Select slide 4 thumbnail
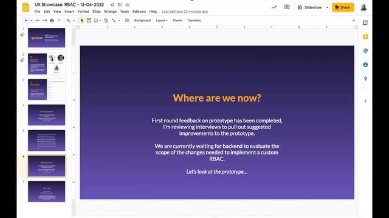This screenshot has width=389, height=218. (47, 114)
